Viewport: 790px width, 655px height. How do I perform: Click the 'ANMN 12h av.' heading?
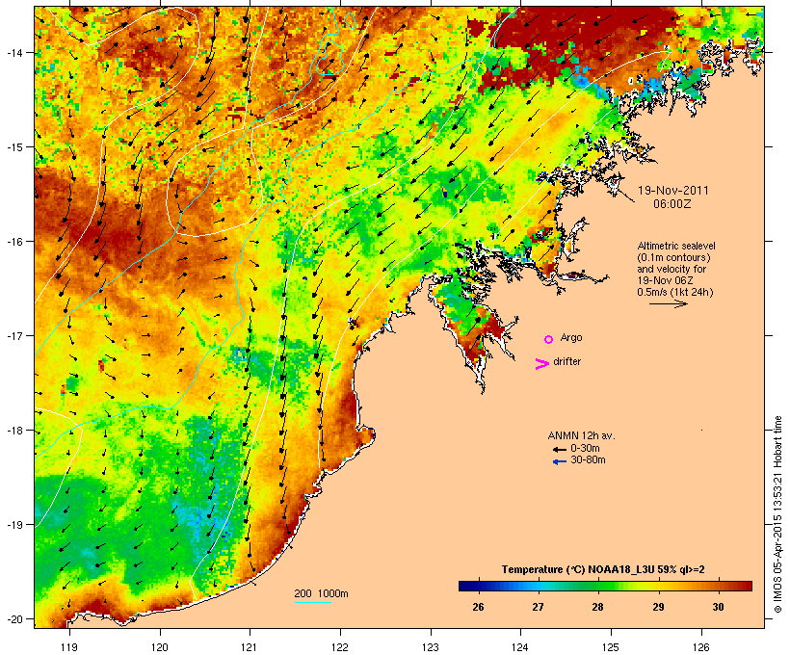click(581, 436)
